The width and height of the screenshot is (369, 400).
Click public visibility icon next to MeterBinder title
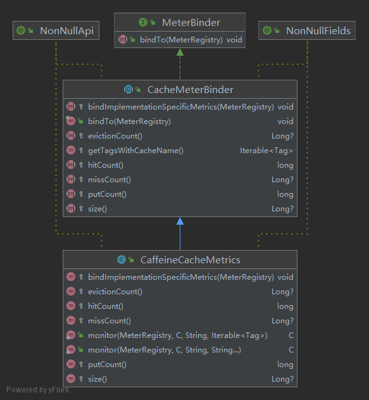153,22
